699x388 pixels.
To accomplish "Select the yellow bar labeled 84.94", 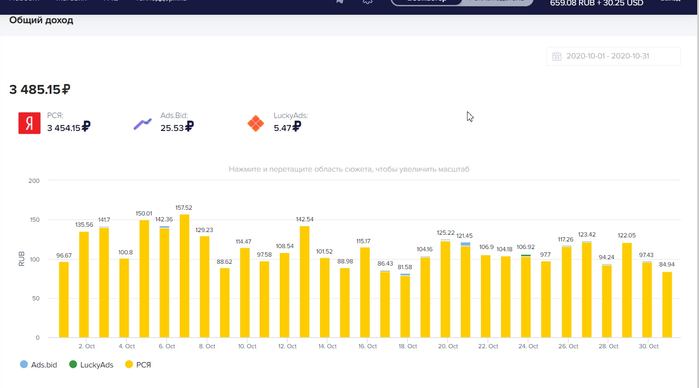I will tap(667, 304).
